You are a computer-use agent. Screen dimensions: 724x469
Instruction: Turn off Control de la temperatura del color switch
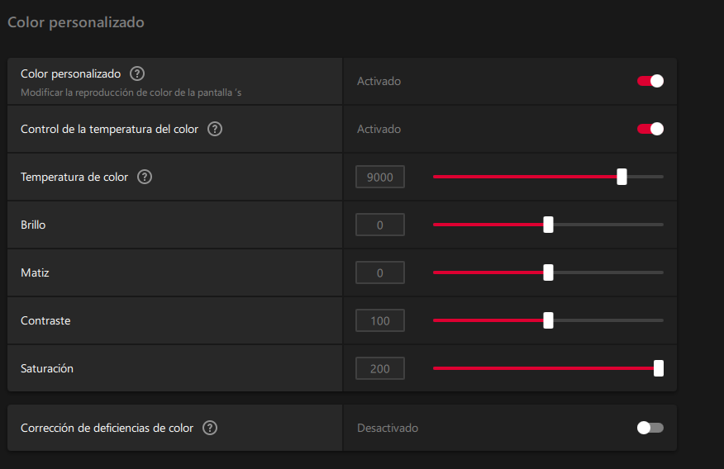(650, 129)
